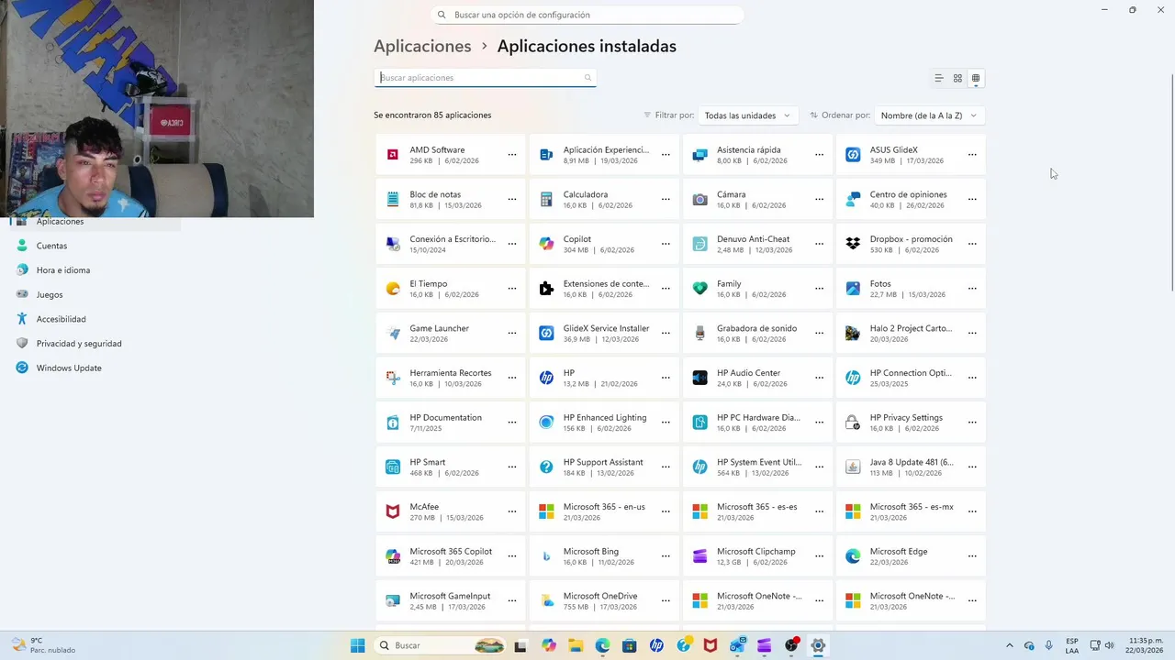Click the Java 8 Update icon
The height and width of the screenshot is (660, 1175).
tap(853, 467)
